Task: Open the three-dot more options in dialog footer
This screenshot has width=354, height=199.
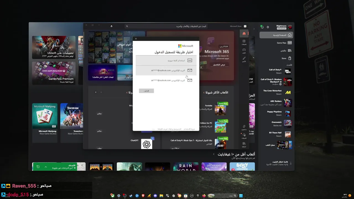Action: click(x=153, y=129)
